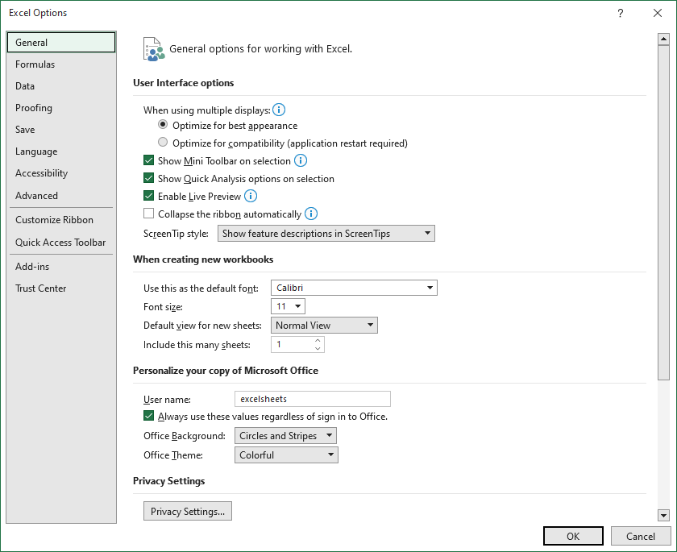
Task: Open the ScreenTip style dropdown
Action: tap(326, 234)
